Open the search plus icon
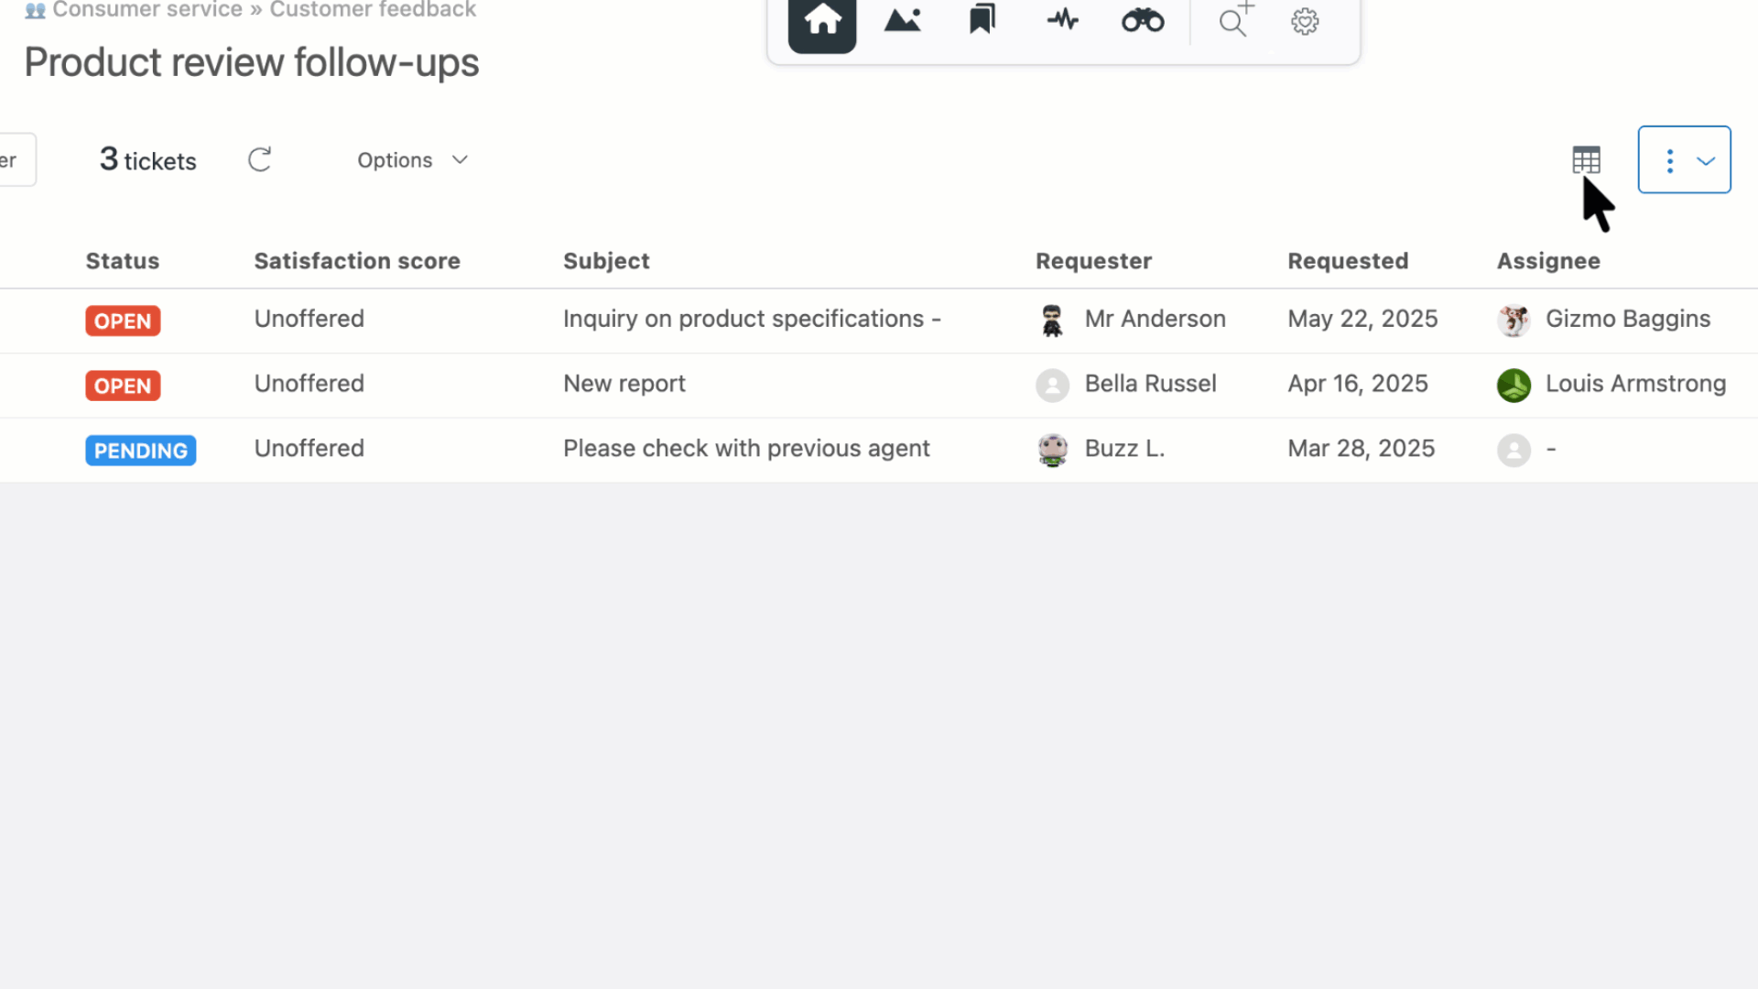The image size is (1758, 989). click(1235, 19)
